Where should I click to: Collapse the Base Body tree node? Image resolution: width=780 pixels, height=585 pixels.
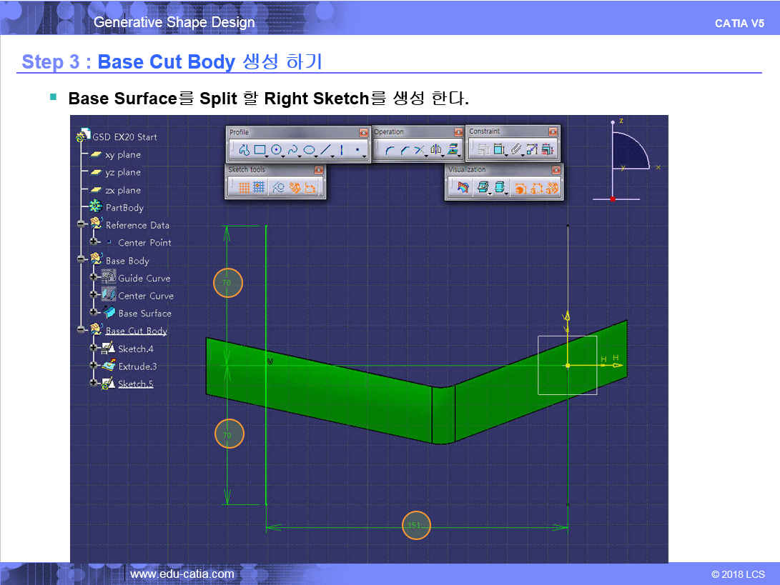(83, 259)
